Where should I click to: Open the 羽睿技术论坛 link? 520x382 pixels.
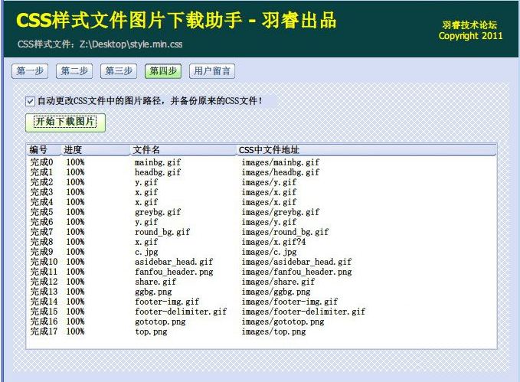pyautogui.click(x=470, y=24)
